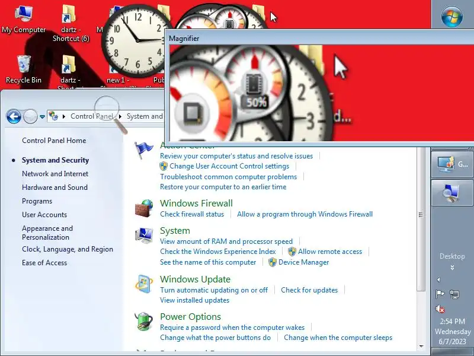Click the scrollbar down arrow in Control Panel
Viewport: 474px width, 356px height.
coord(421,347)
